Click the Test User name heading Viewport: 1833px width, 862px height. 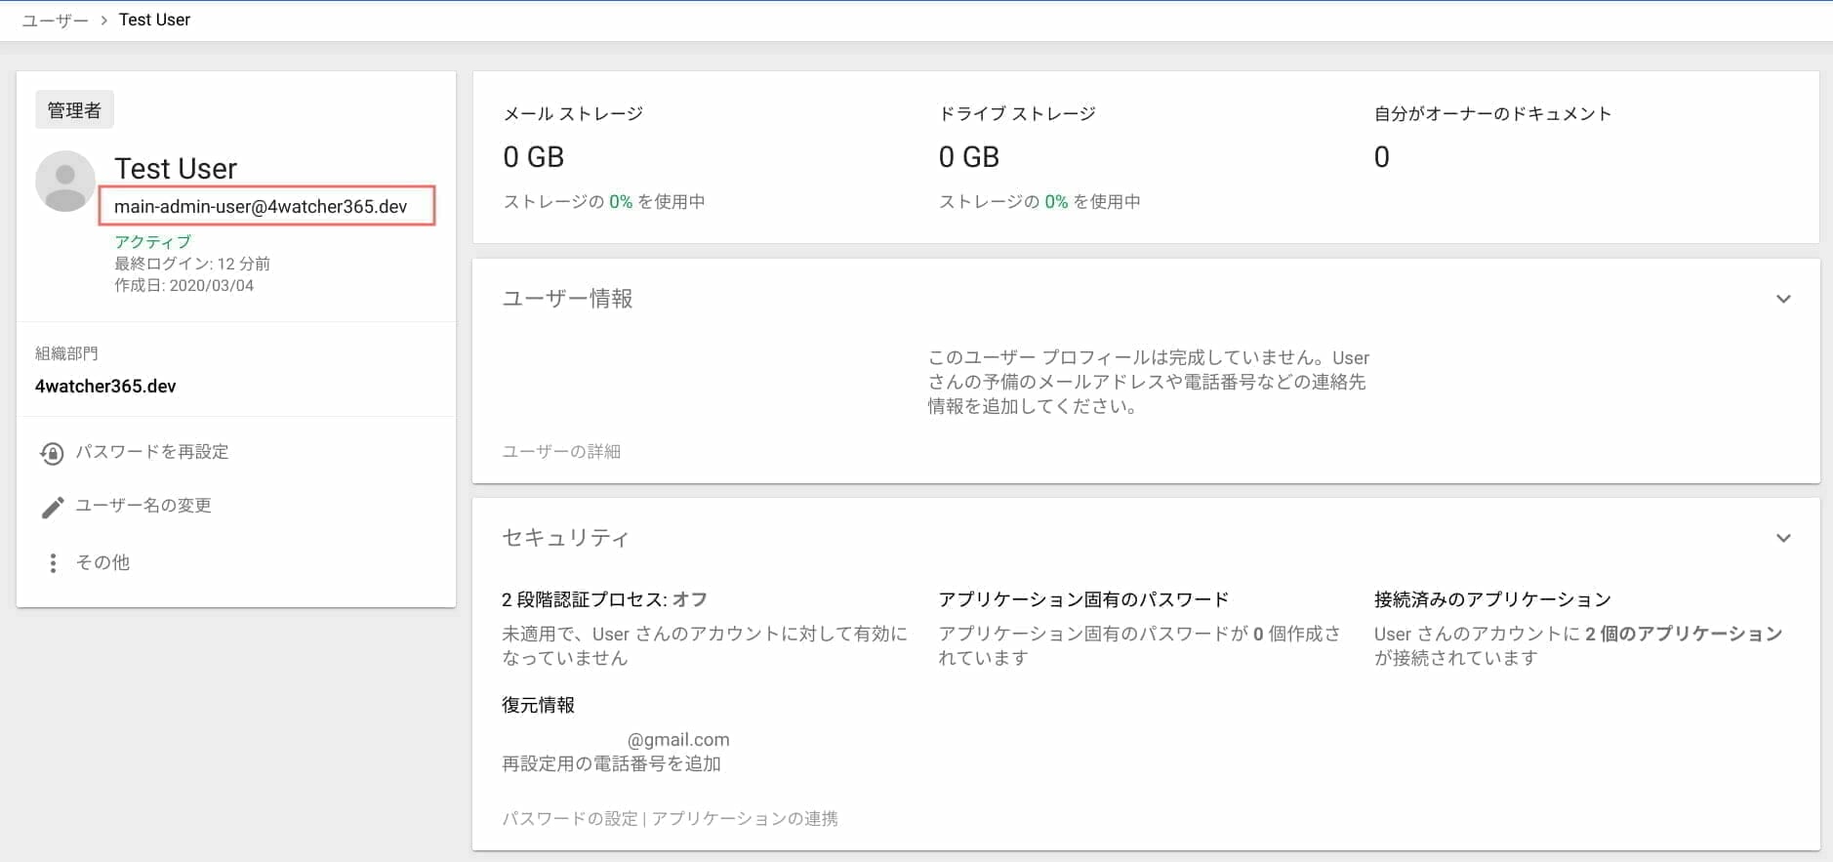pos(176,168)
